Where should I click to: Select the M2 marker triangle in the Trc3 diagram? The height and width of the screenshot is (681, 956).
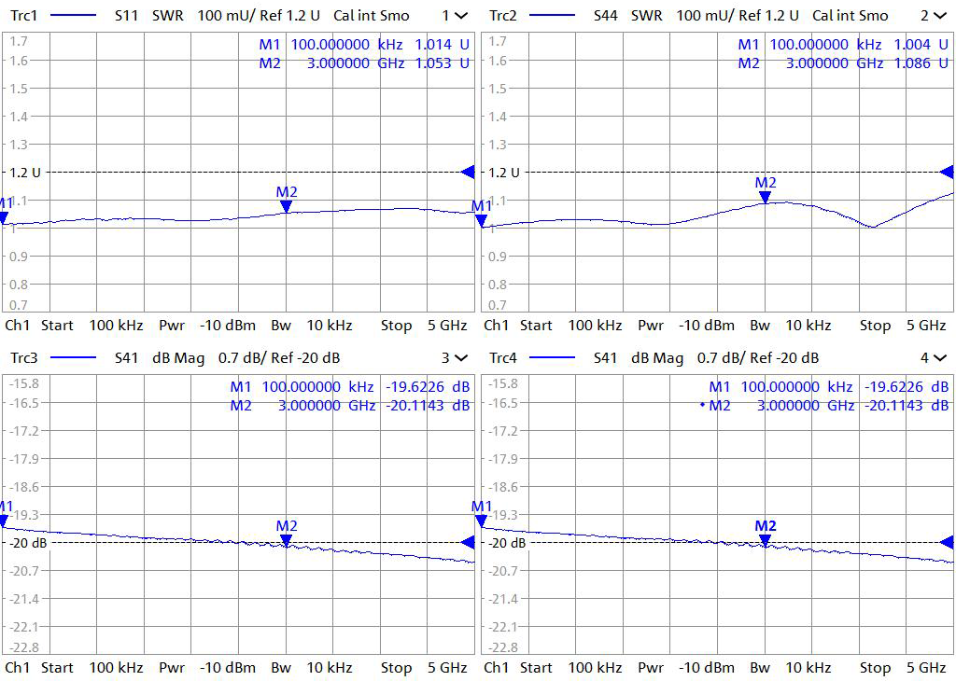(287, 539)
